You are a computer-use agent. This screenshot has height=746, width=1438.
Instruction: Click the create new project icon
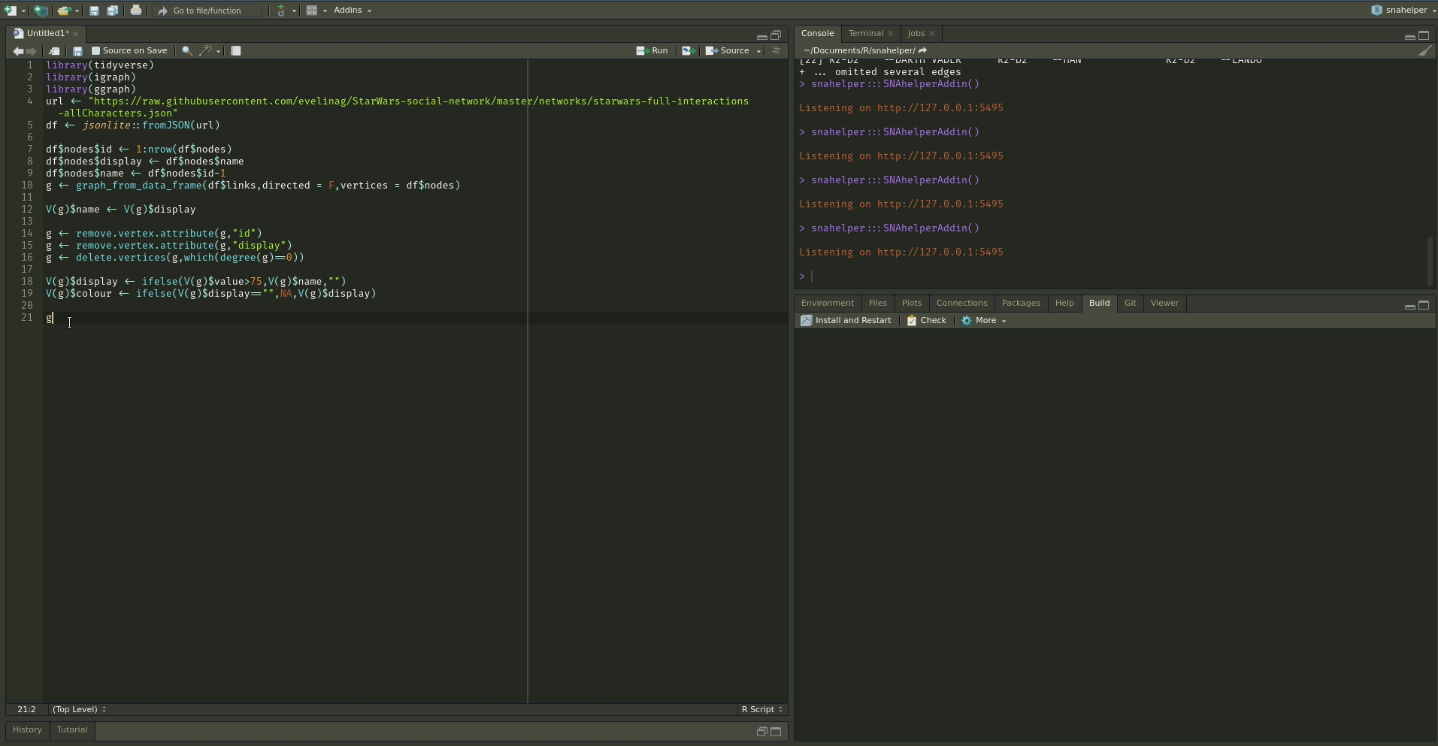click(41, 11)
